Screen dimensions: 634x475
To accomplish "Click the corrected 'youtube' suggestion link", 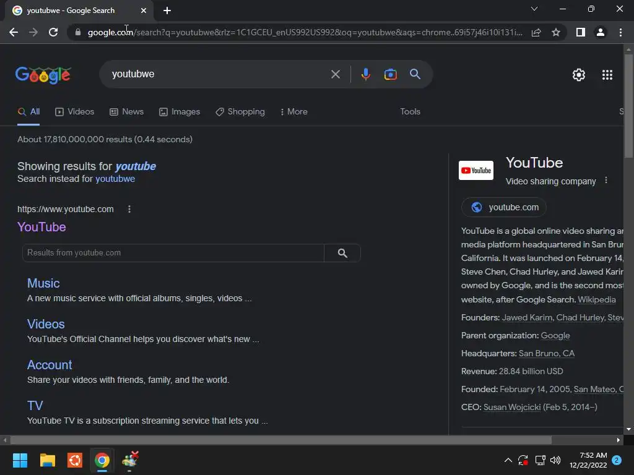I will click(136, 166).
